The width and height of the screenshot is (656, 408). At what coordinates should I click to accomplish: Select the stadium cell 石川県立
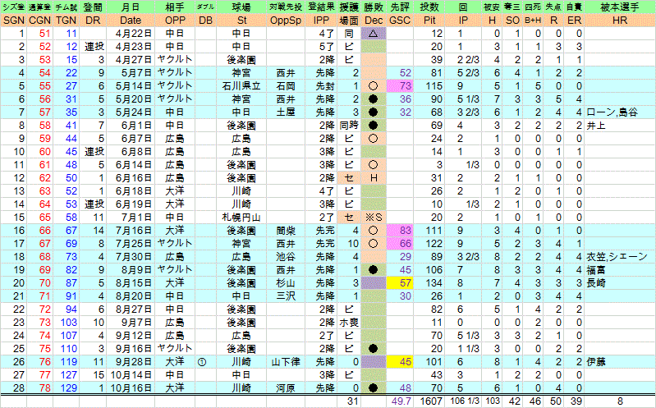[241, 85]
